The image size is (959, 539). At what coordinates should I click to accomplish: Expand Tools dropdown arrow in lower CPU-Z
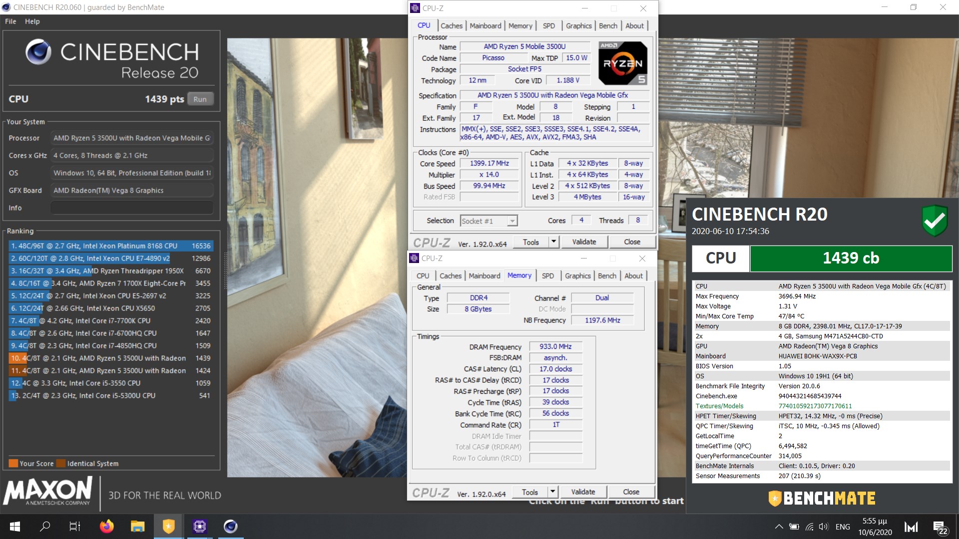pos(552,492)
